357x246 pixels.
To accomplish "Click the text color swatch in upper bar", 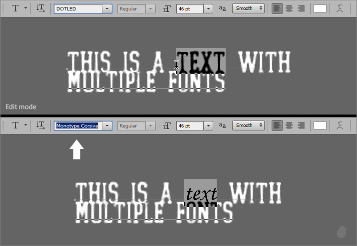I will tap(320, 8).
